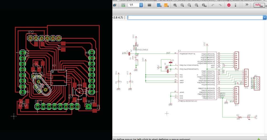This screenshot has height=140, width=267.
Task: Open the design link button
Action: [x=259, y=5]
